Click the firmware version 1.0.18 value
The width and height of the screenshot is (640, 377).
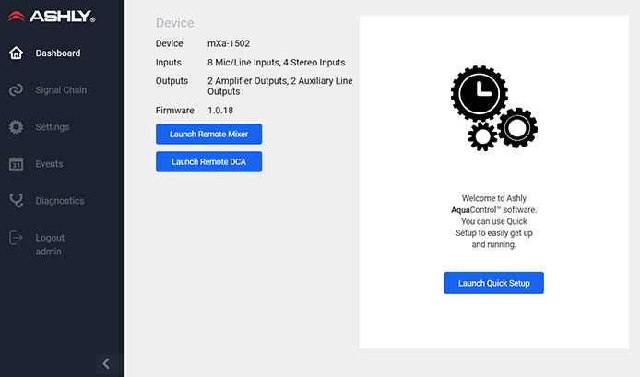[222, 111]
